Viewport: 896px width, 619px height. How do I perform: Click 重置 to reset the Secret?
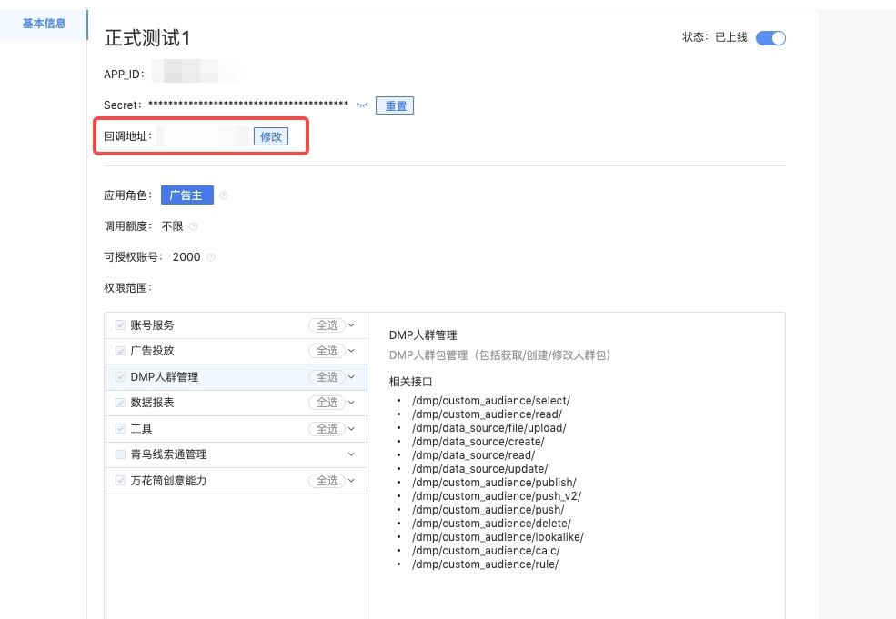[395, 106]
